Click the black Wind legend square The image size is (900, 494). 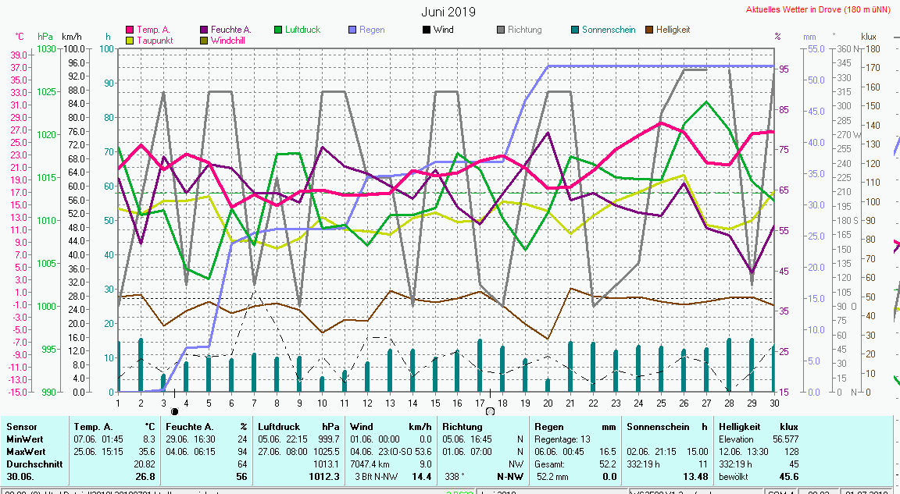click(427, 30)
